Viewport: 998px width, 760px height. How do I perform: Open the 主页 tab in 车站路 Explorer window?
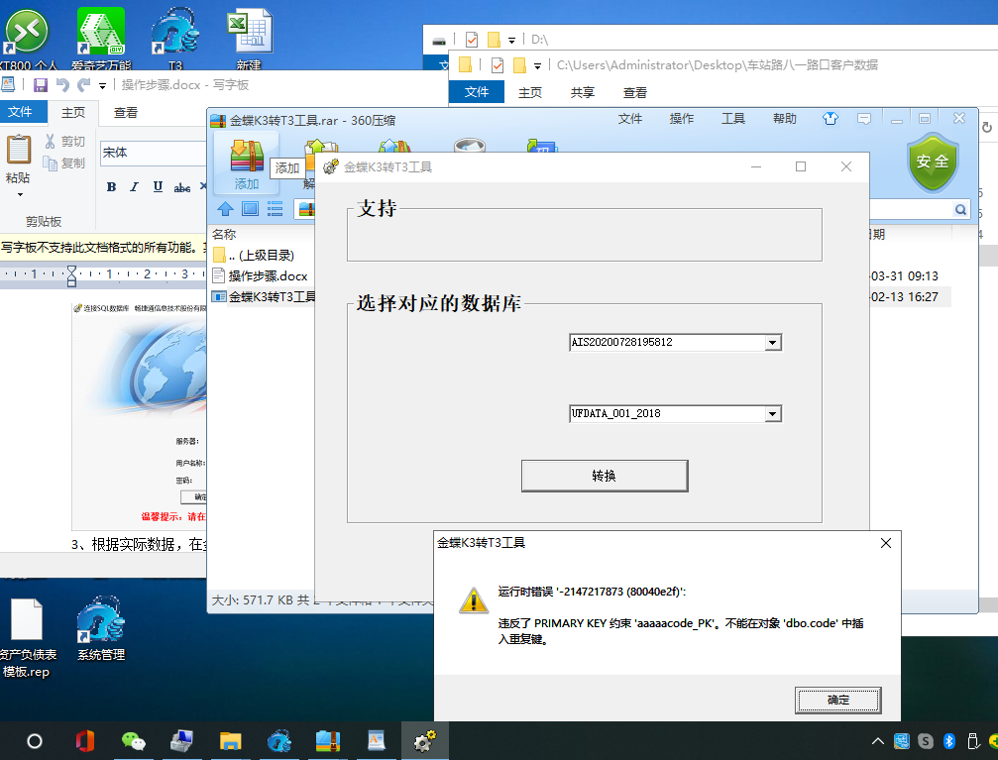[530, 92]
